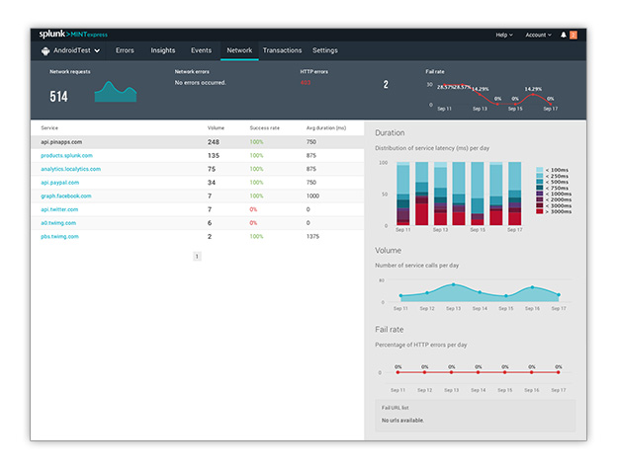Open the api.paypal.com service link
This screenshot has width=618, height=471.
[x=60, y=183]
